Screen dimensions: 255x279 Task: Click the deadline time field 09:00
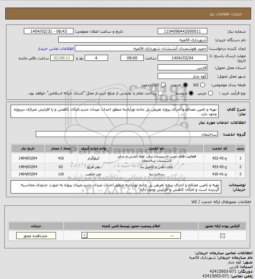point(132,58)
